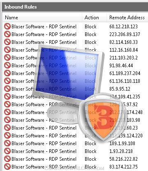The width and height of the screenshot is (148, 171).
Task: Click block icon in 58.216.222.82 row
Action: [x=7, y=159]
